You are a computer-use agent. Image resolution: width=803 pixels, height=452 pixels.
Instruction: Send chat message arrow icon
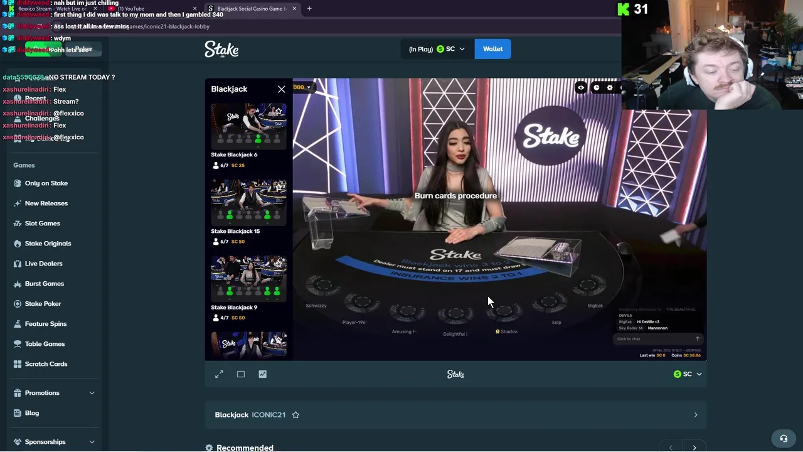[x=697, y=339]
